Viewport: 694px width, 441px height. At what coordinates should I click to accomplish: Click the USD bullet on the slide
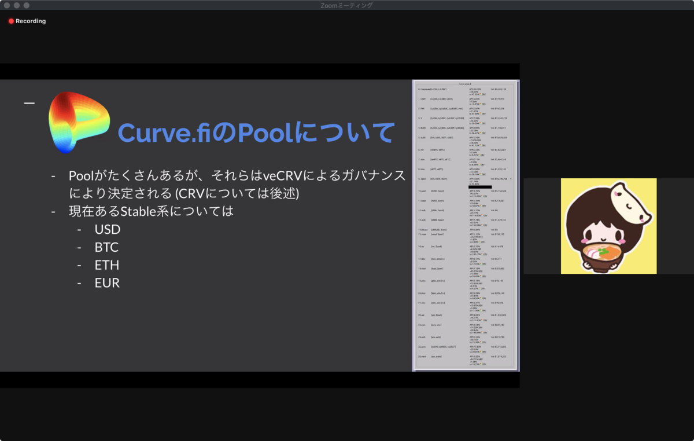click(108, 229)
